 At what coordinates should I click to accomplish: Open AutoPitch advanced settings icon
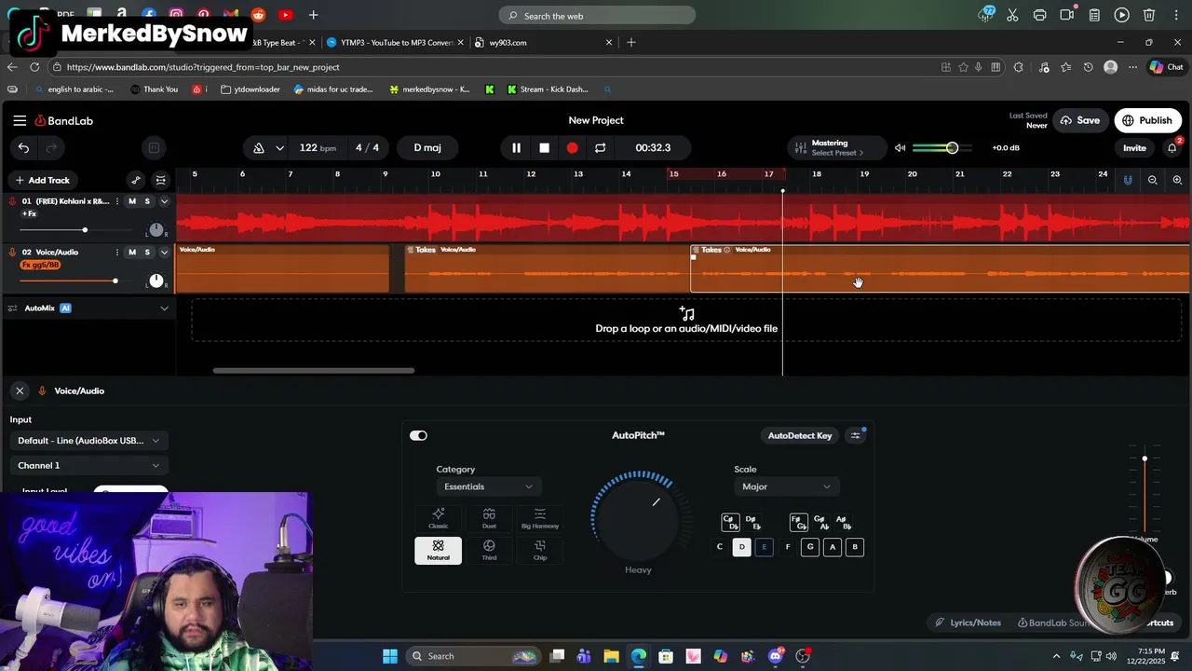[855, 435]
